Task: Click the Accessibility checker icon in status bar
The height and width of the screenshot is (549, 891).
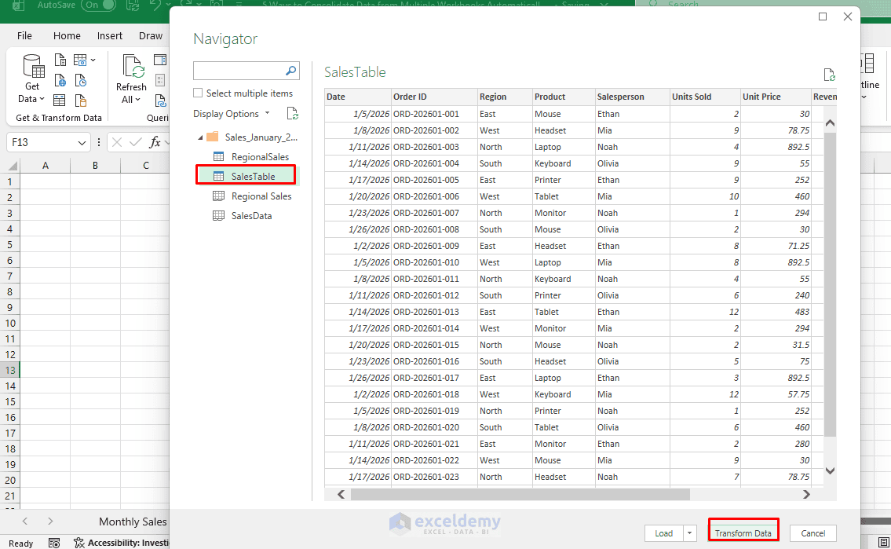Action: point(79,543)
